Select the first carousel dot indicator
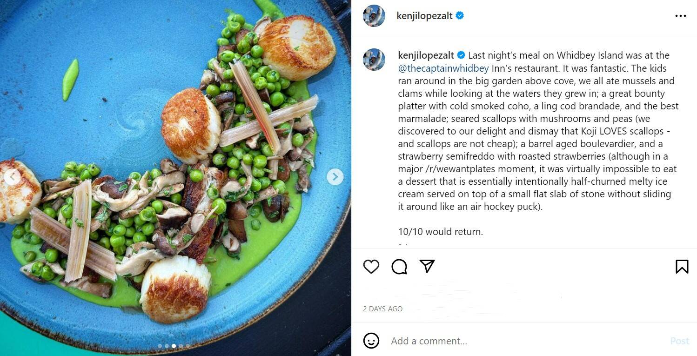Screen dimensions: 697x356 [160, 346]
